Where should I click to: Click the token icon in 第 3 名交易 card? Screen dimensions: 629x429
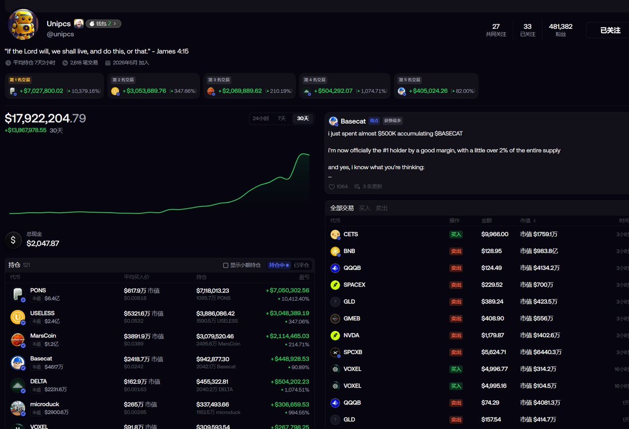(211, 91)
